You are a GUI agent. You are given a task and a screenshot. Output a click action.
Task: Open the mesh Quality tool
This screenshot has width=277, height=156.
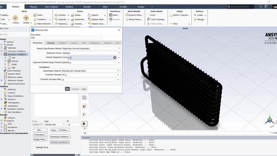pyautogui.click(x=26, y=18)
